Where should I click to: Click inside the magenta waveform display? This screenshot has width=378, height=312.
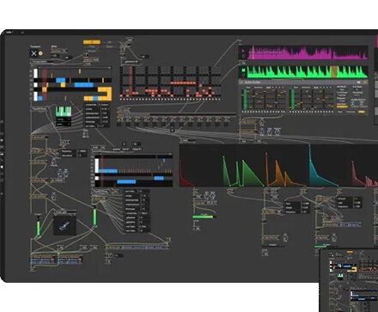tap(308, 52)
